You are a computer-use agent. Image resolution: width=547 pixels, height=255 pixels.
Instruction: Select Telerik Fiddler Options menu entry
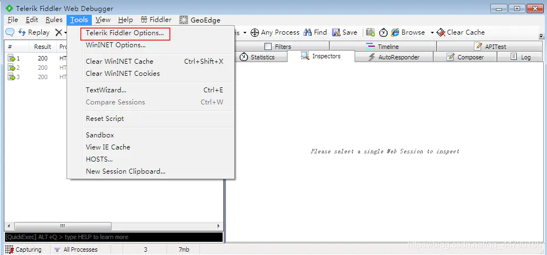click(x=125, y=33)
